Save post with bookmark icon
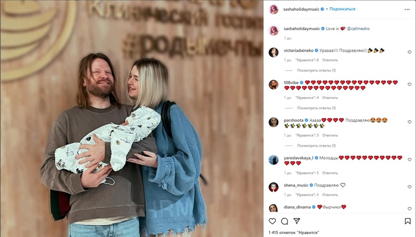416x237 pixels. pos(407,221)
